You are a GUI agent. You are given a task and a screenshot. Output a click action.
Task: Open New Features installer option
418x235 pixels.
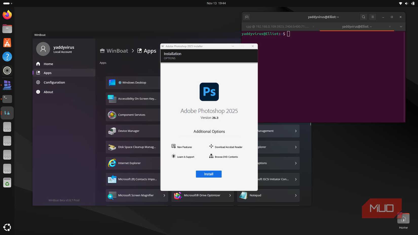(x=184, y=147)
